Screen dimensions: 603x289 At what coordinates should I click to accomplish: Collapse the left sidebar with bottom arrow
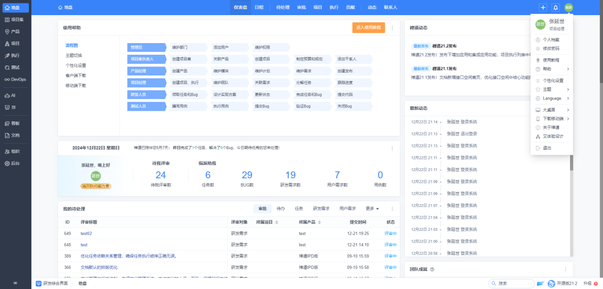(x=15, y=283)
